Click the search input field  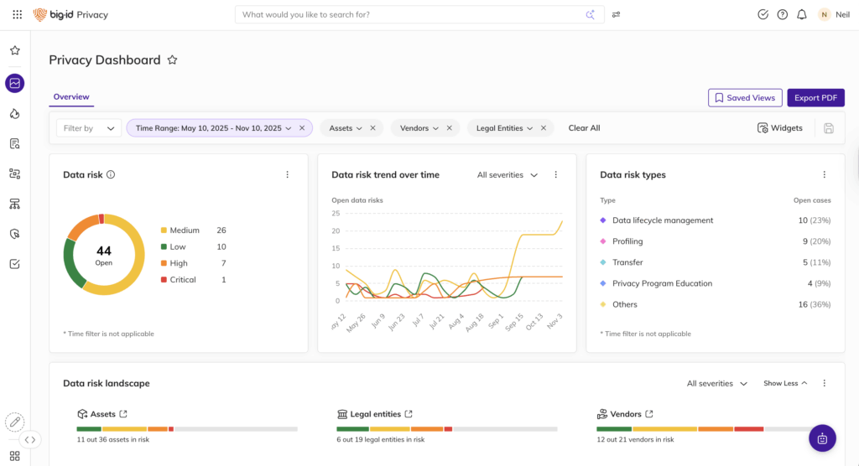[x=411, y=14]
